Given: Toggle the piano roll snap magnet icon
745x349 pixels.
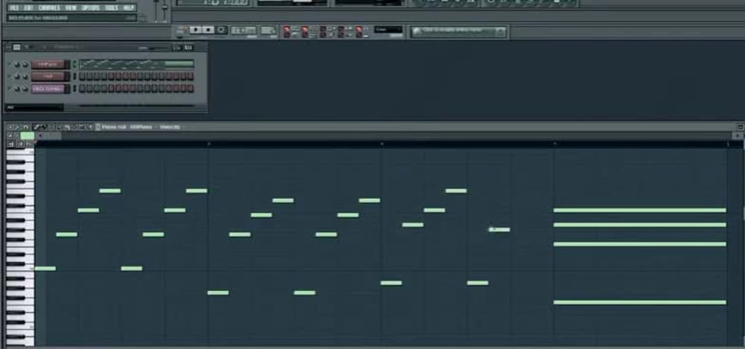Looking at the screenshot, I should tap(26, 127).
